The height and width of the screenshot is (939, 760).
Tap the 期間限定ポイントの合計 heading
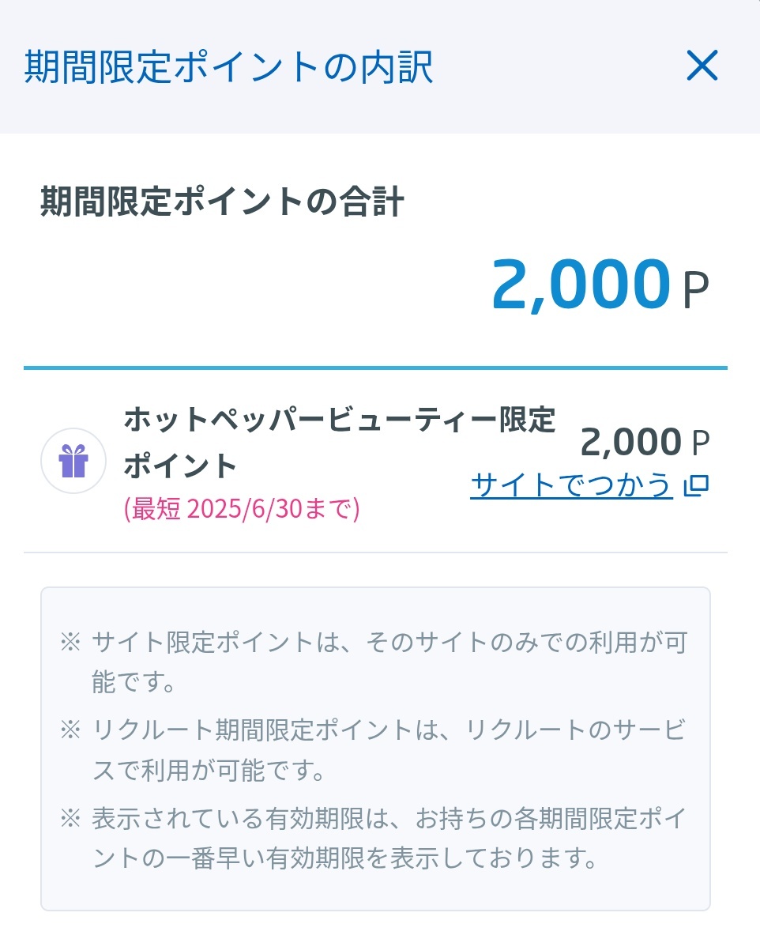point(222,202)
